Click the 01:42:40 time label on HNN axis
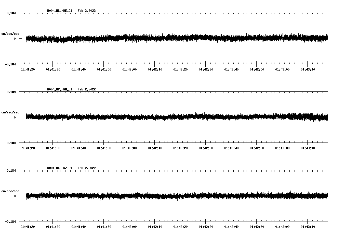The width and height of the screenshot is (346, 236). point(231,148)
